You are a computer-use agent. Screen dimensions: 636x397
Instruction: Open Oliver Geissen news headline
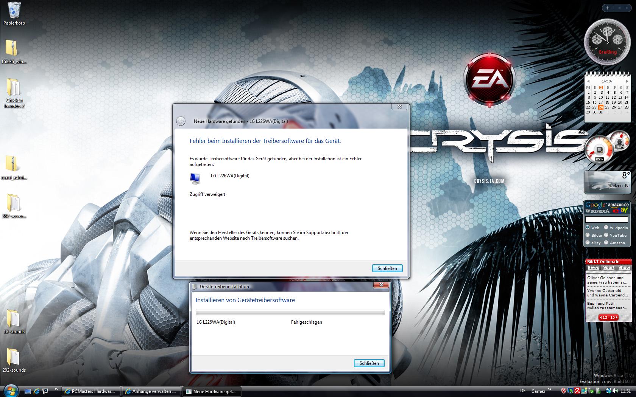(607, 280)
